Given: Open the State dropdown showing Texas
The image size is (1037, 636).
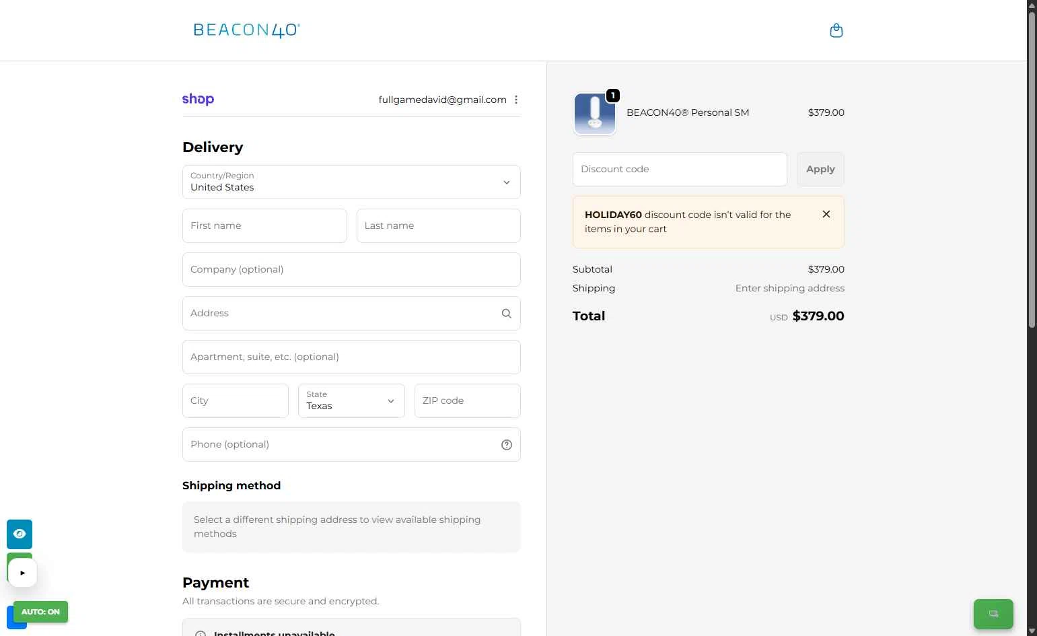Looking at the screenshot, I should pyautogui.click(x=351, y=400).
